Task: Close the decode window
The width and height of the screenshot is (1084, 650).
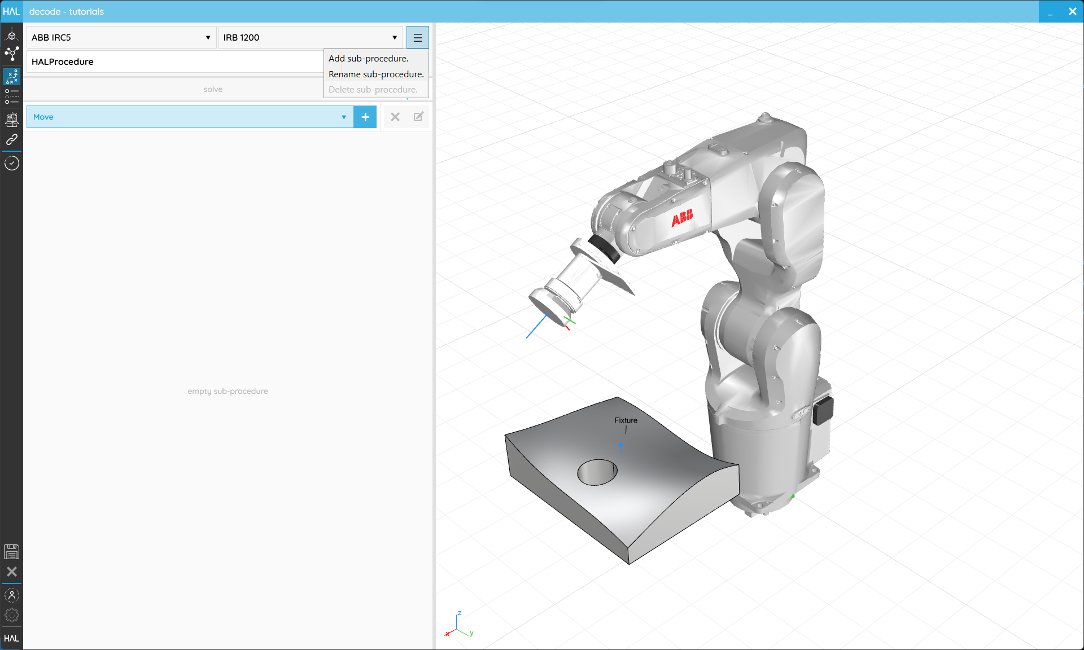Action: pos(1073,11)
